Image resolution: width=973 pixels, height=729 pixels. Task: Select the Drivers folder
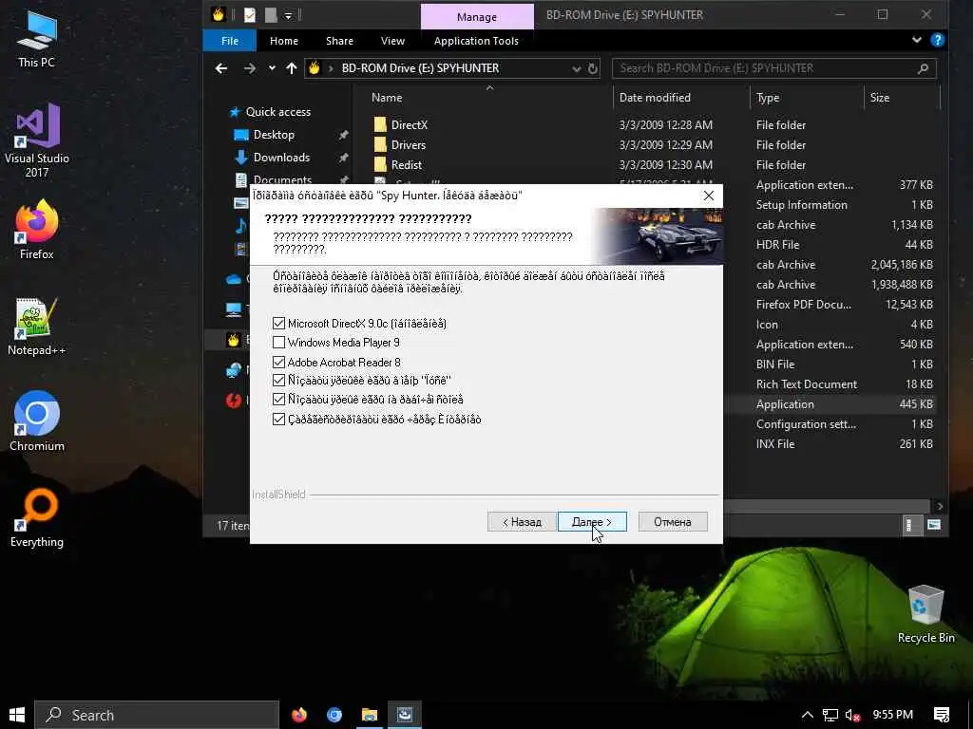click(x=408, y=144)
